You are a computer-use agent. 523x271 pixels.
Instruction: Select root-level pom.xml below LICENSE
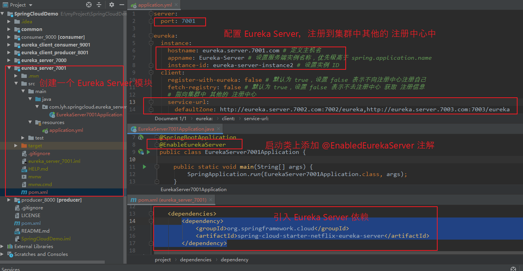click(31, 223)
